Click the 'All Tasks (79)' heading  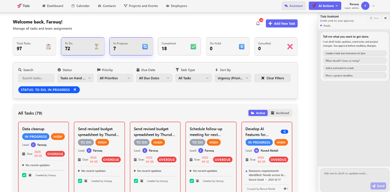(x=30, y=113)
